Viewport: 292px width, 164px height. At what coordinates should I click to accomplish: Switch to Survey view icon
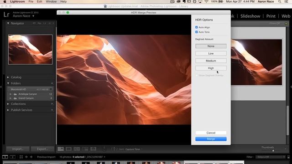[x=85, y=149]
